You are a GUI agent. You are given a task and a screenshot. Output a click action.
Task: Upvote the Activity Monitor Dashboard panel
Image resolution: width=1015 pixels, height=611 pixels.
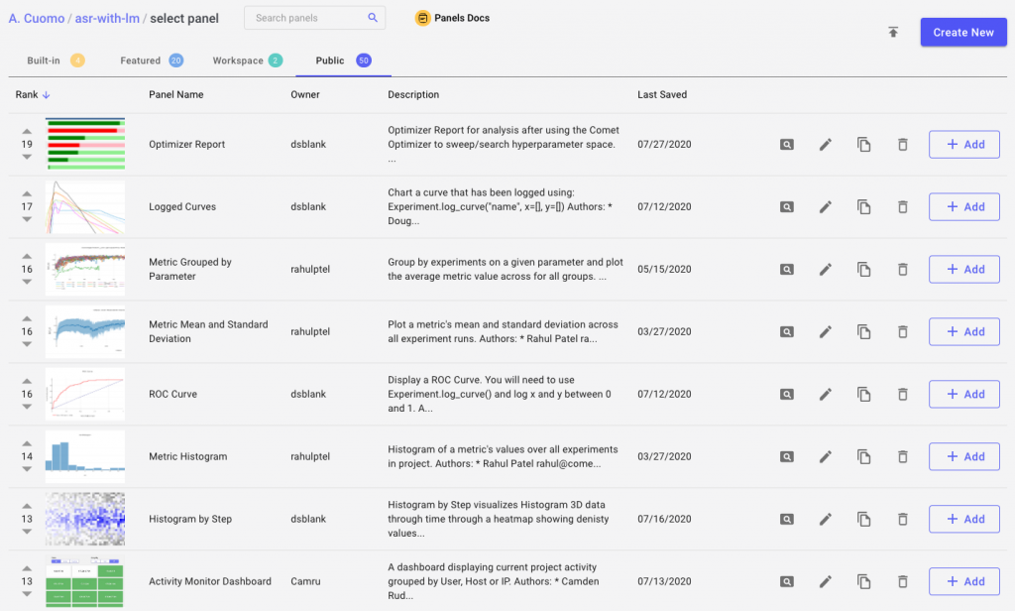point(27,568)
